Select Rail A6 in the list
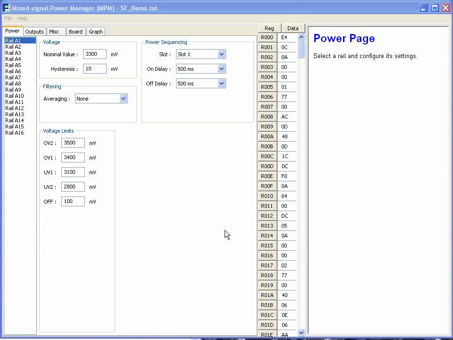 click(x=20, y=71)
